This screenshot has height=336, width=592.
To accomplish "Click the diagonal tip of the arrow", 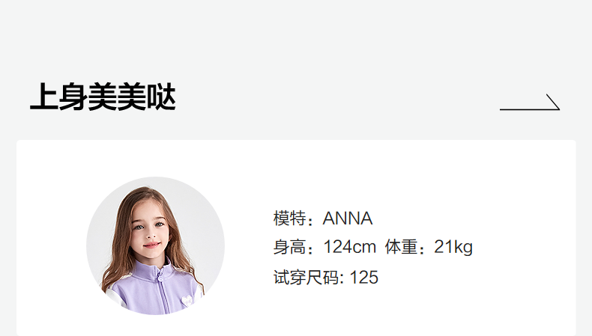I will [553, 102].
